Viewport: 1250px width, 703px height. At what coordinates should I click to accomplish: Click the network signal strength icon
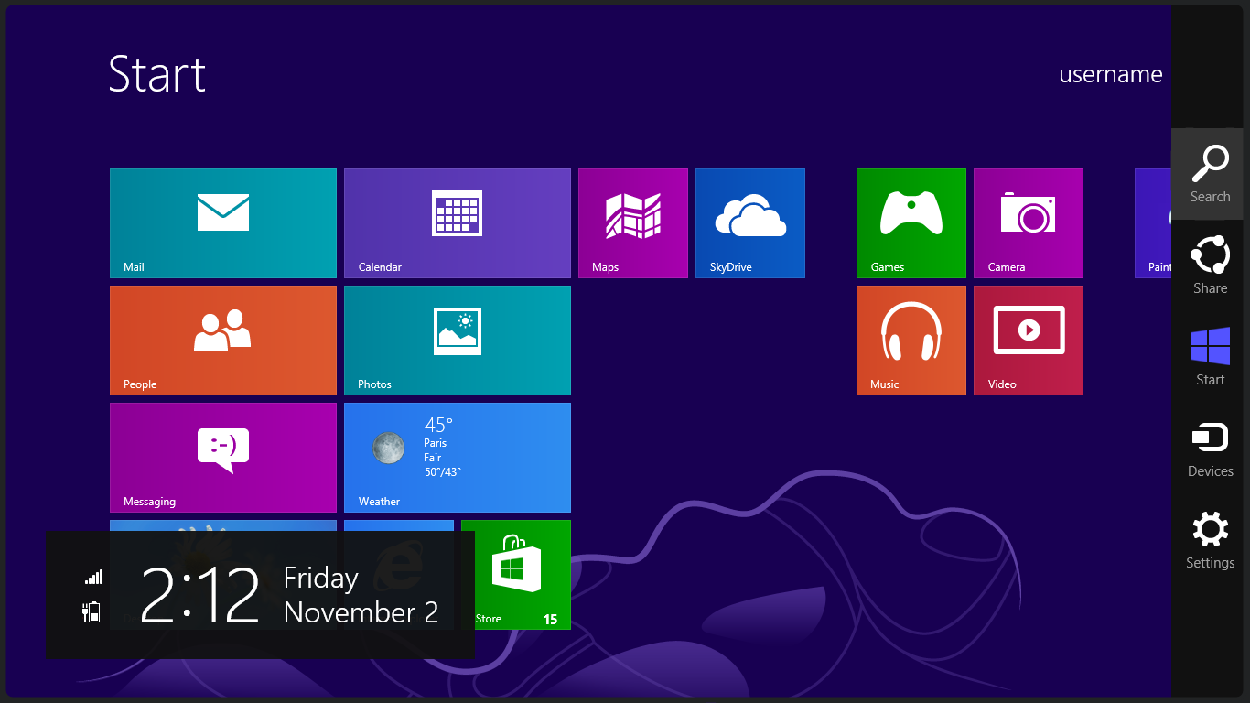[93, 577]
